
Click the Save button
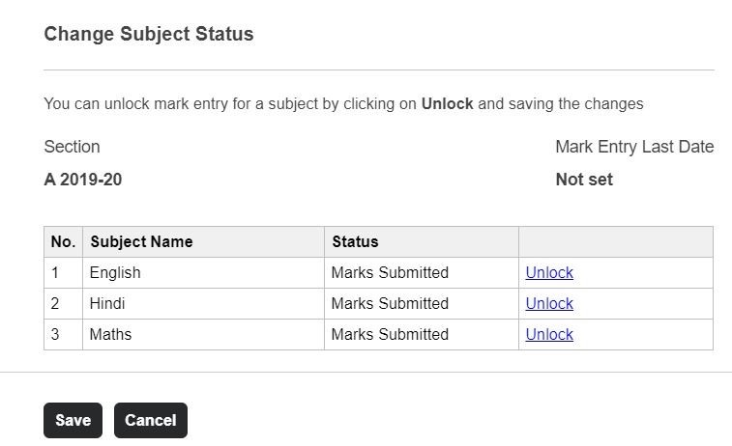point(73,420)
